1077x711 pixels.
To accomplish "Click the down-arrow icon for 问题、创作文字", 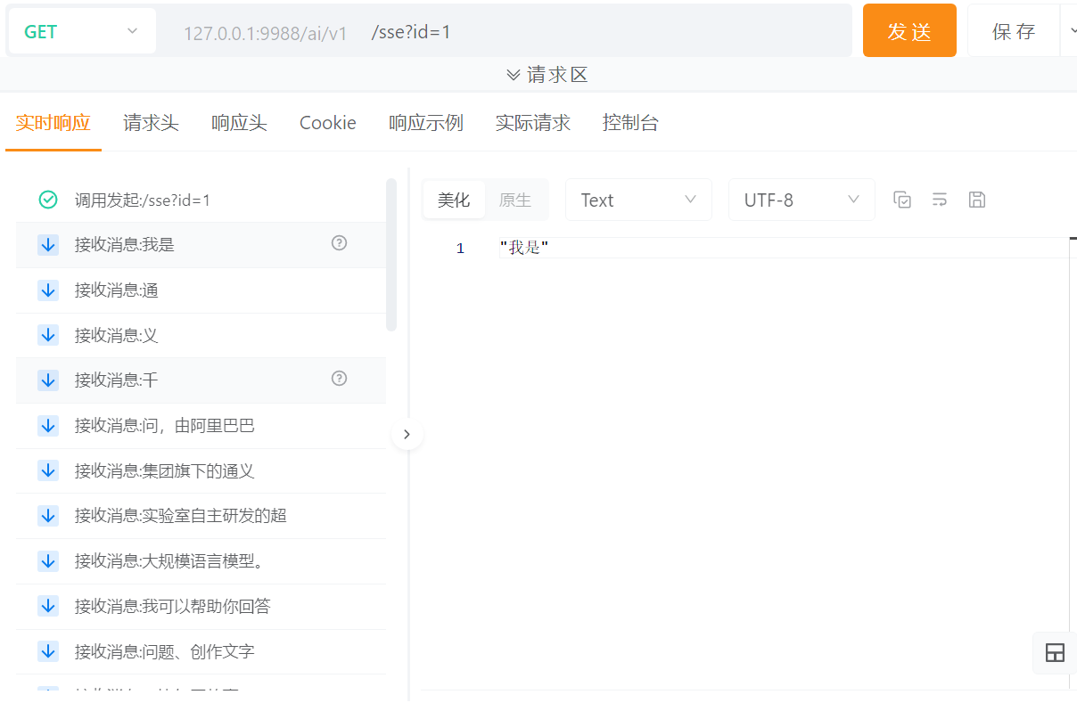I will click(x=48, y=651).
